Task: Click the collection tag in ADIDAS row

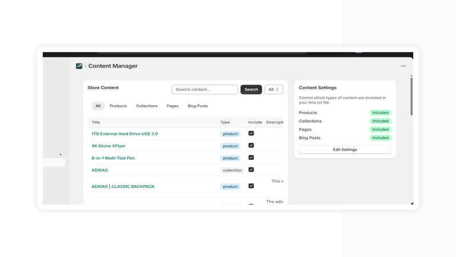Action: (232, 170)
